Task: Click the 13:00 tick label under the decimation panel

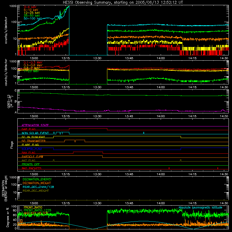Action: [34, 203]
